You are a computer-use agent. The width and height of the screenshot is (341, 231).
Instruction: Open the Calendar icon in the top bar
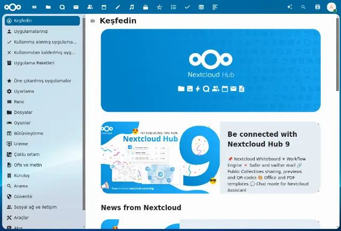pyautogui.click(x=104, y=7)
